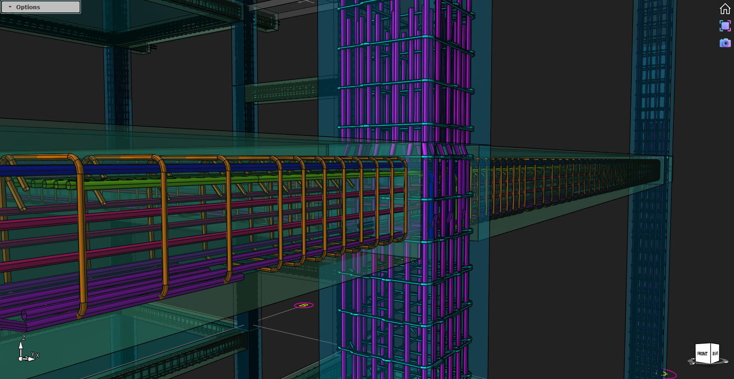The height and width of the screenshot is (379, 734).
Task: Click the fit-to-view frame icon
Action: [x=725, y=26]
